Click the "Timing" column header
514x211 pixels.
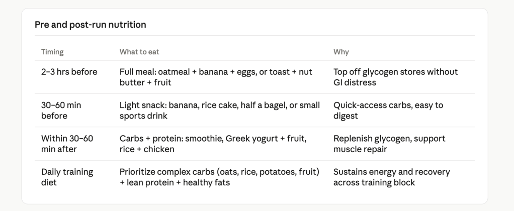pyautogui.click(x=52, y=52)
